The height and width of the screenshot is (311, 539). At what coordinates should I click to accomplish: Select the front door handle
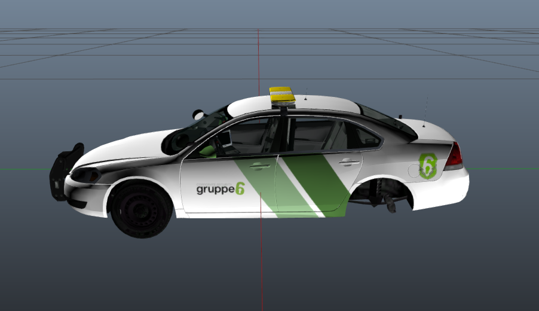click(260, 166)
